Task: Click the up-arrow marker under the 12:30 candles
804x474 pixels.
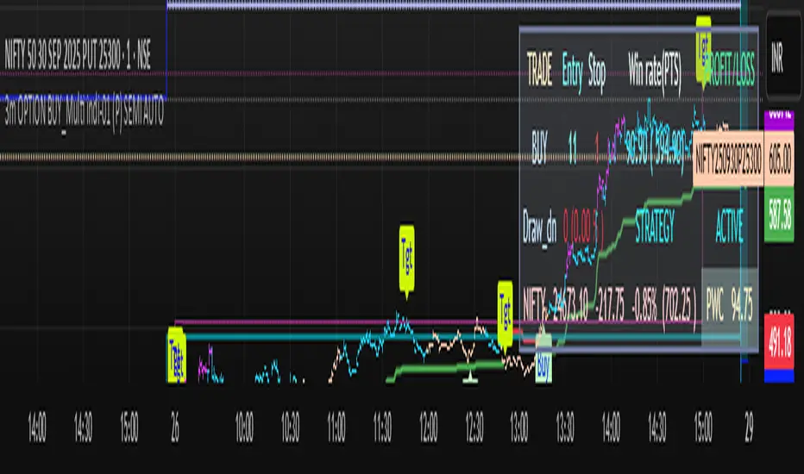Action: (469, 377)
